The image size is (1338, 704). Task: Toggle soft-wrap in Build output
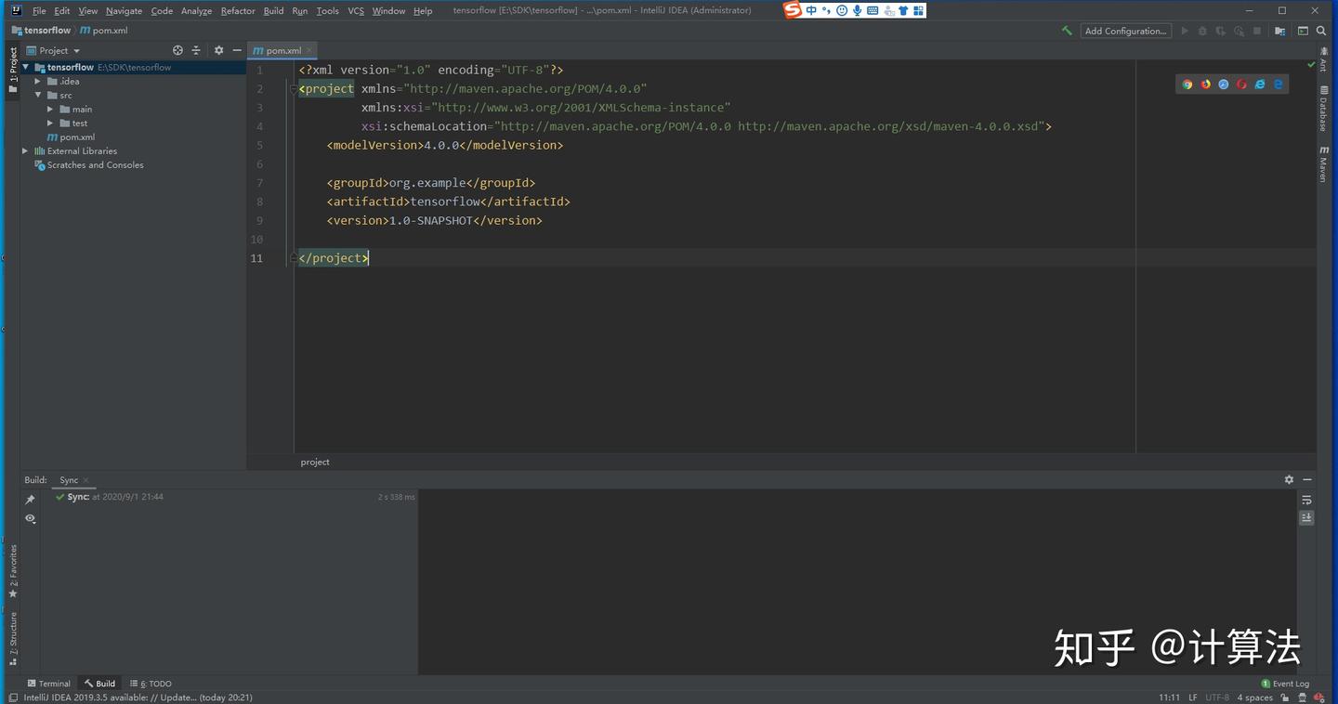tap(1306, 500)
